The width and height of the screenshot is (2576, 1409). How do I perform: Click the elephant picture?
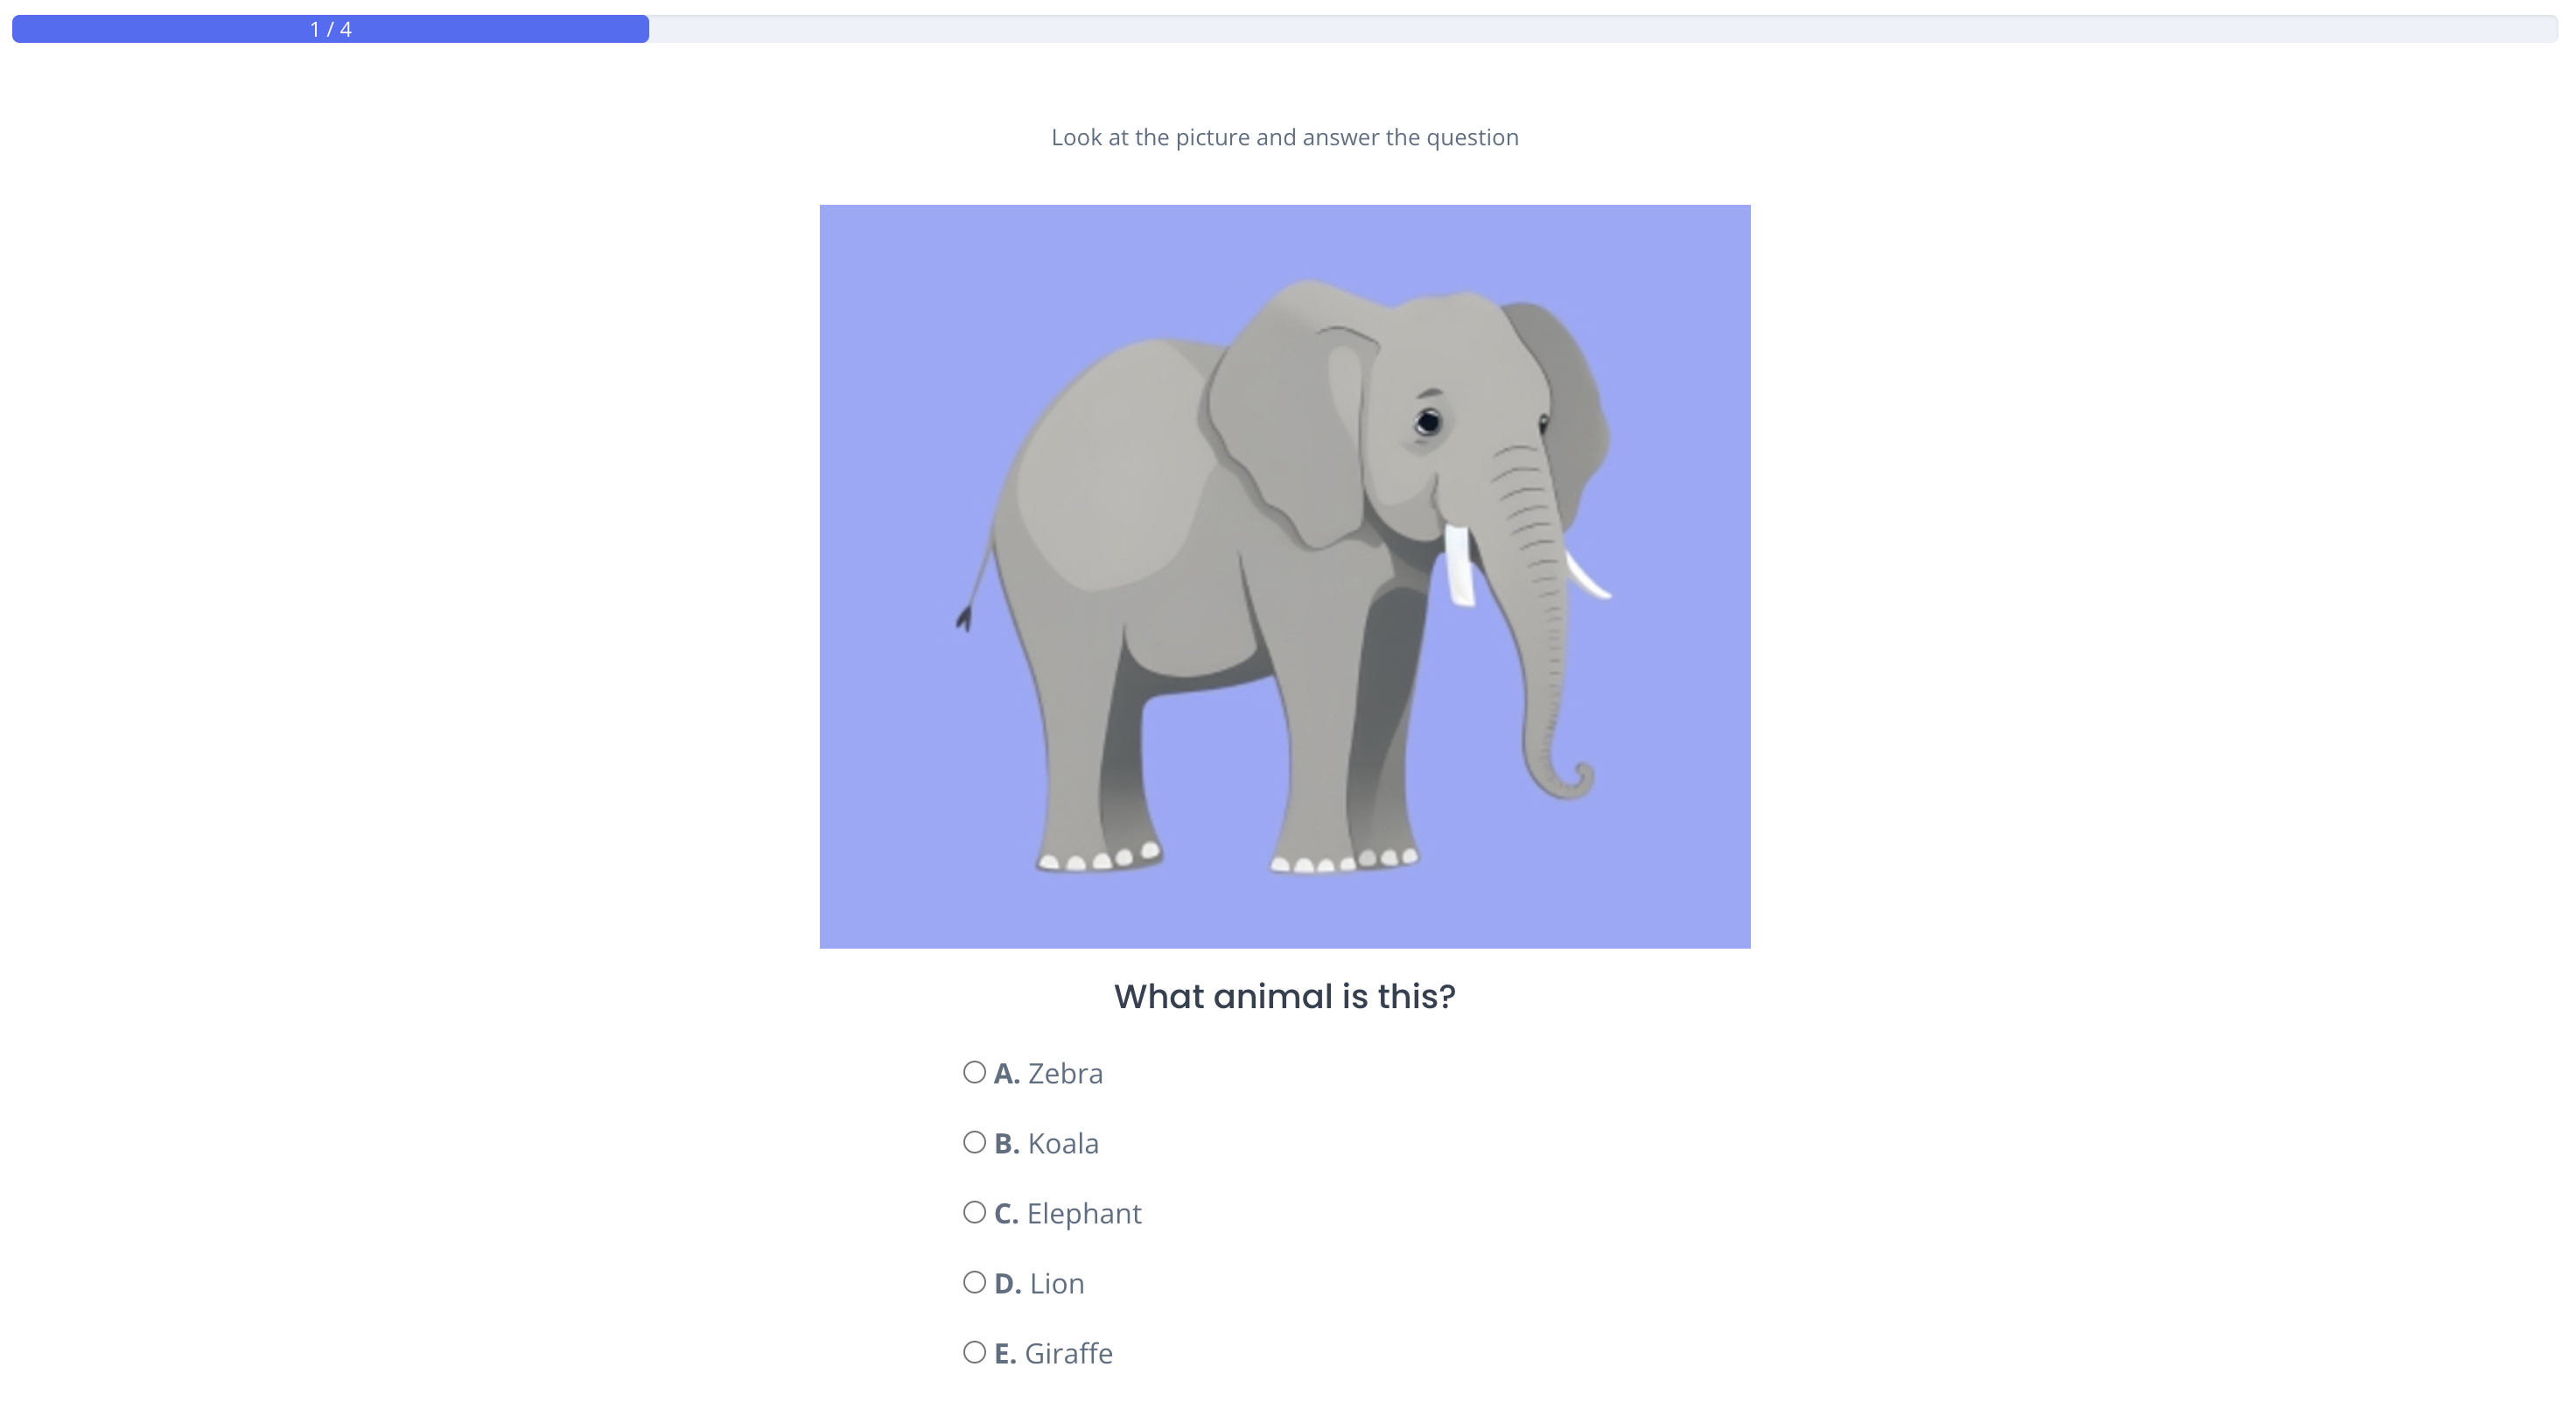(x=1285, y=576)
